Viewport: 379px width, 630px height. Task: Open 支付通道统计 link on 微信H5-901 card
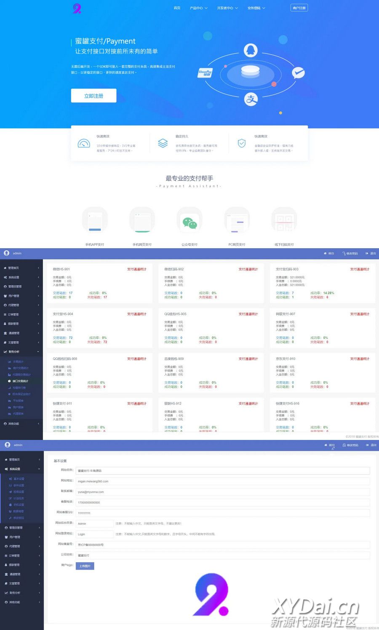[x=137, y=269]
